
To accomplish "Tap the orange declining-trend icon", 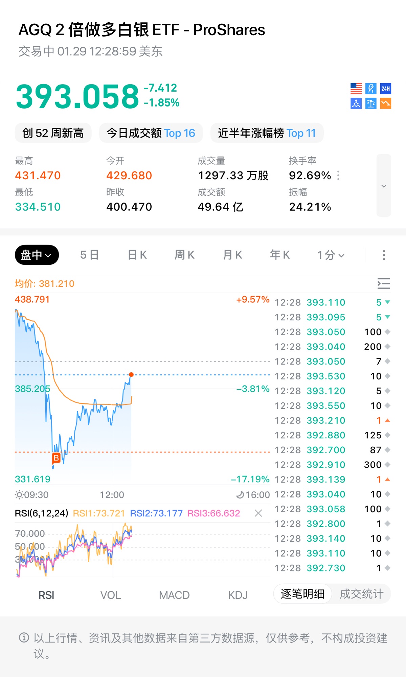I will click(x=386, y=103).
